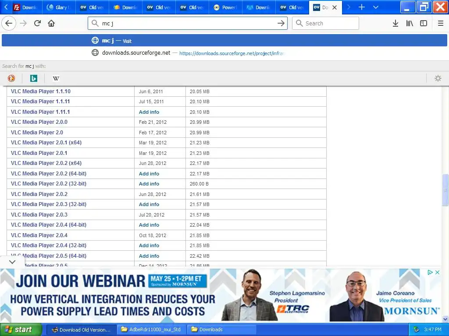449x336 pixels.
Task: Search with Wikipedia one-off icon
Action: coord(56,78)
